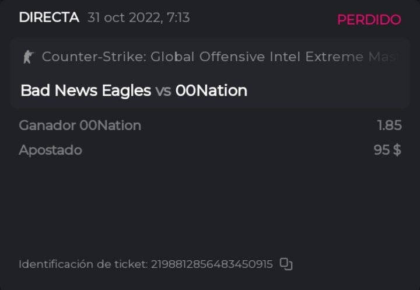Select the Ganador 00Nation bet selection
Viewport: 420px width, 290px height.
[80, 125]
